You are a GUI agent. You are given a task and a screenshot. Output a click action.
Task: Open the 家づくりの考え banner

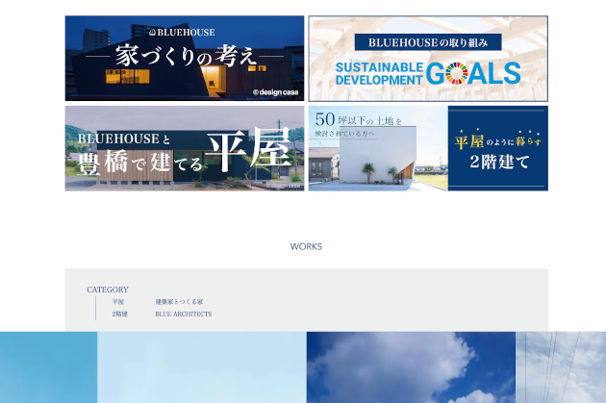click(185, 59)
